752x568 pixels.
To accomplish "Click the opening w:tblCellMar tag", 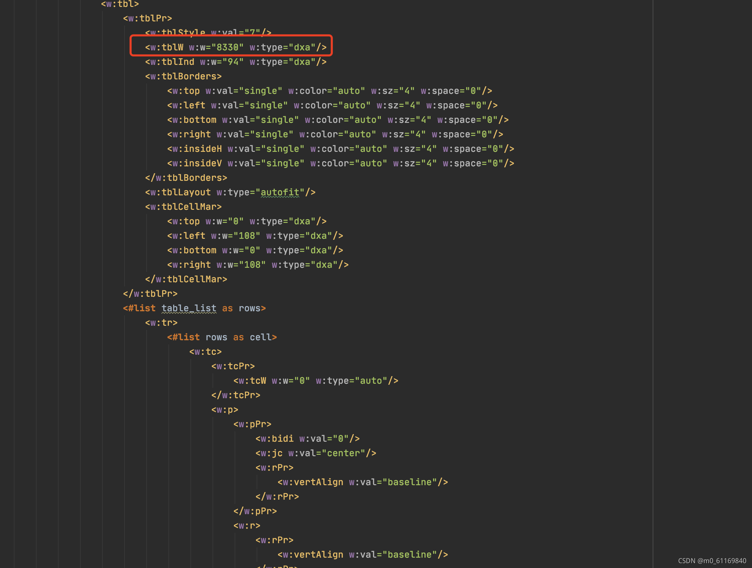I will (183, 207).
